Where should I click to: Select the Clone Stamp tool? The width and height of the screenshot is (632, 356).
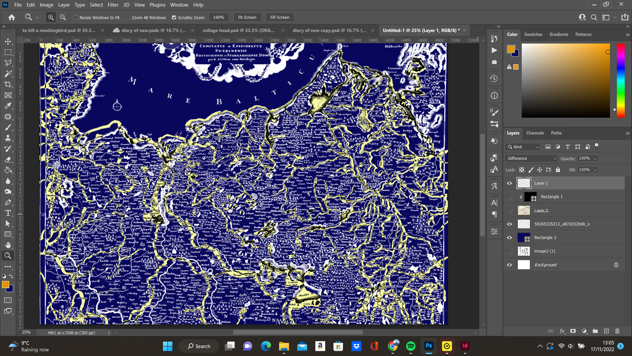8,138
